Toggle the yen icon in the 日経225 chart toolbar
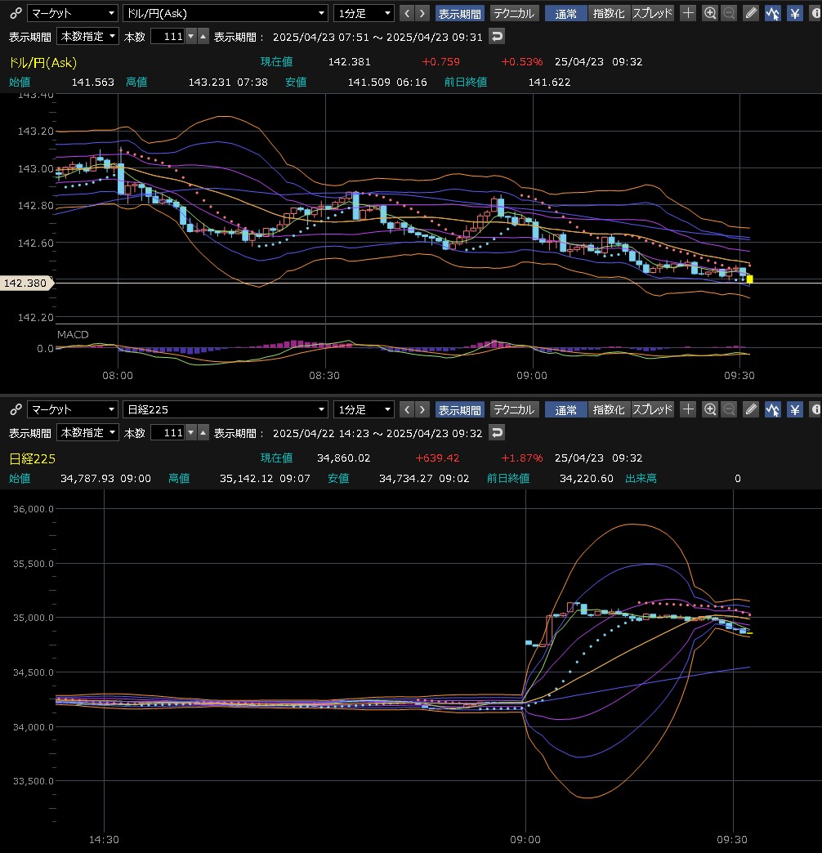 795,409
